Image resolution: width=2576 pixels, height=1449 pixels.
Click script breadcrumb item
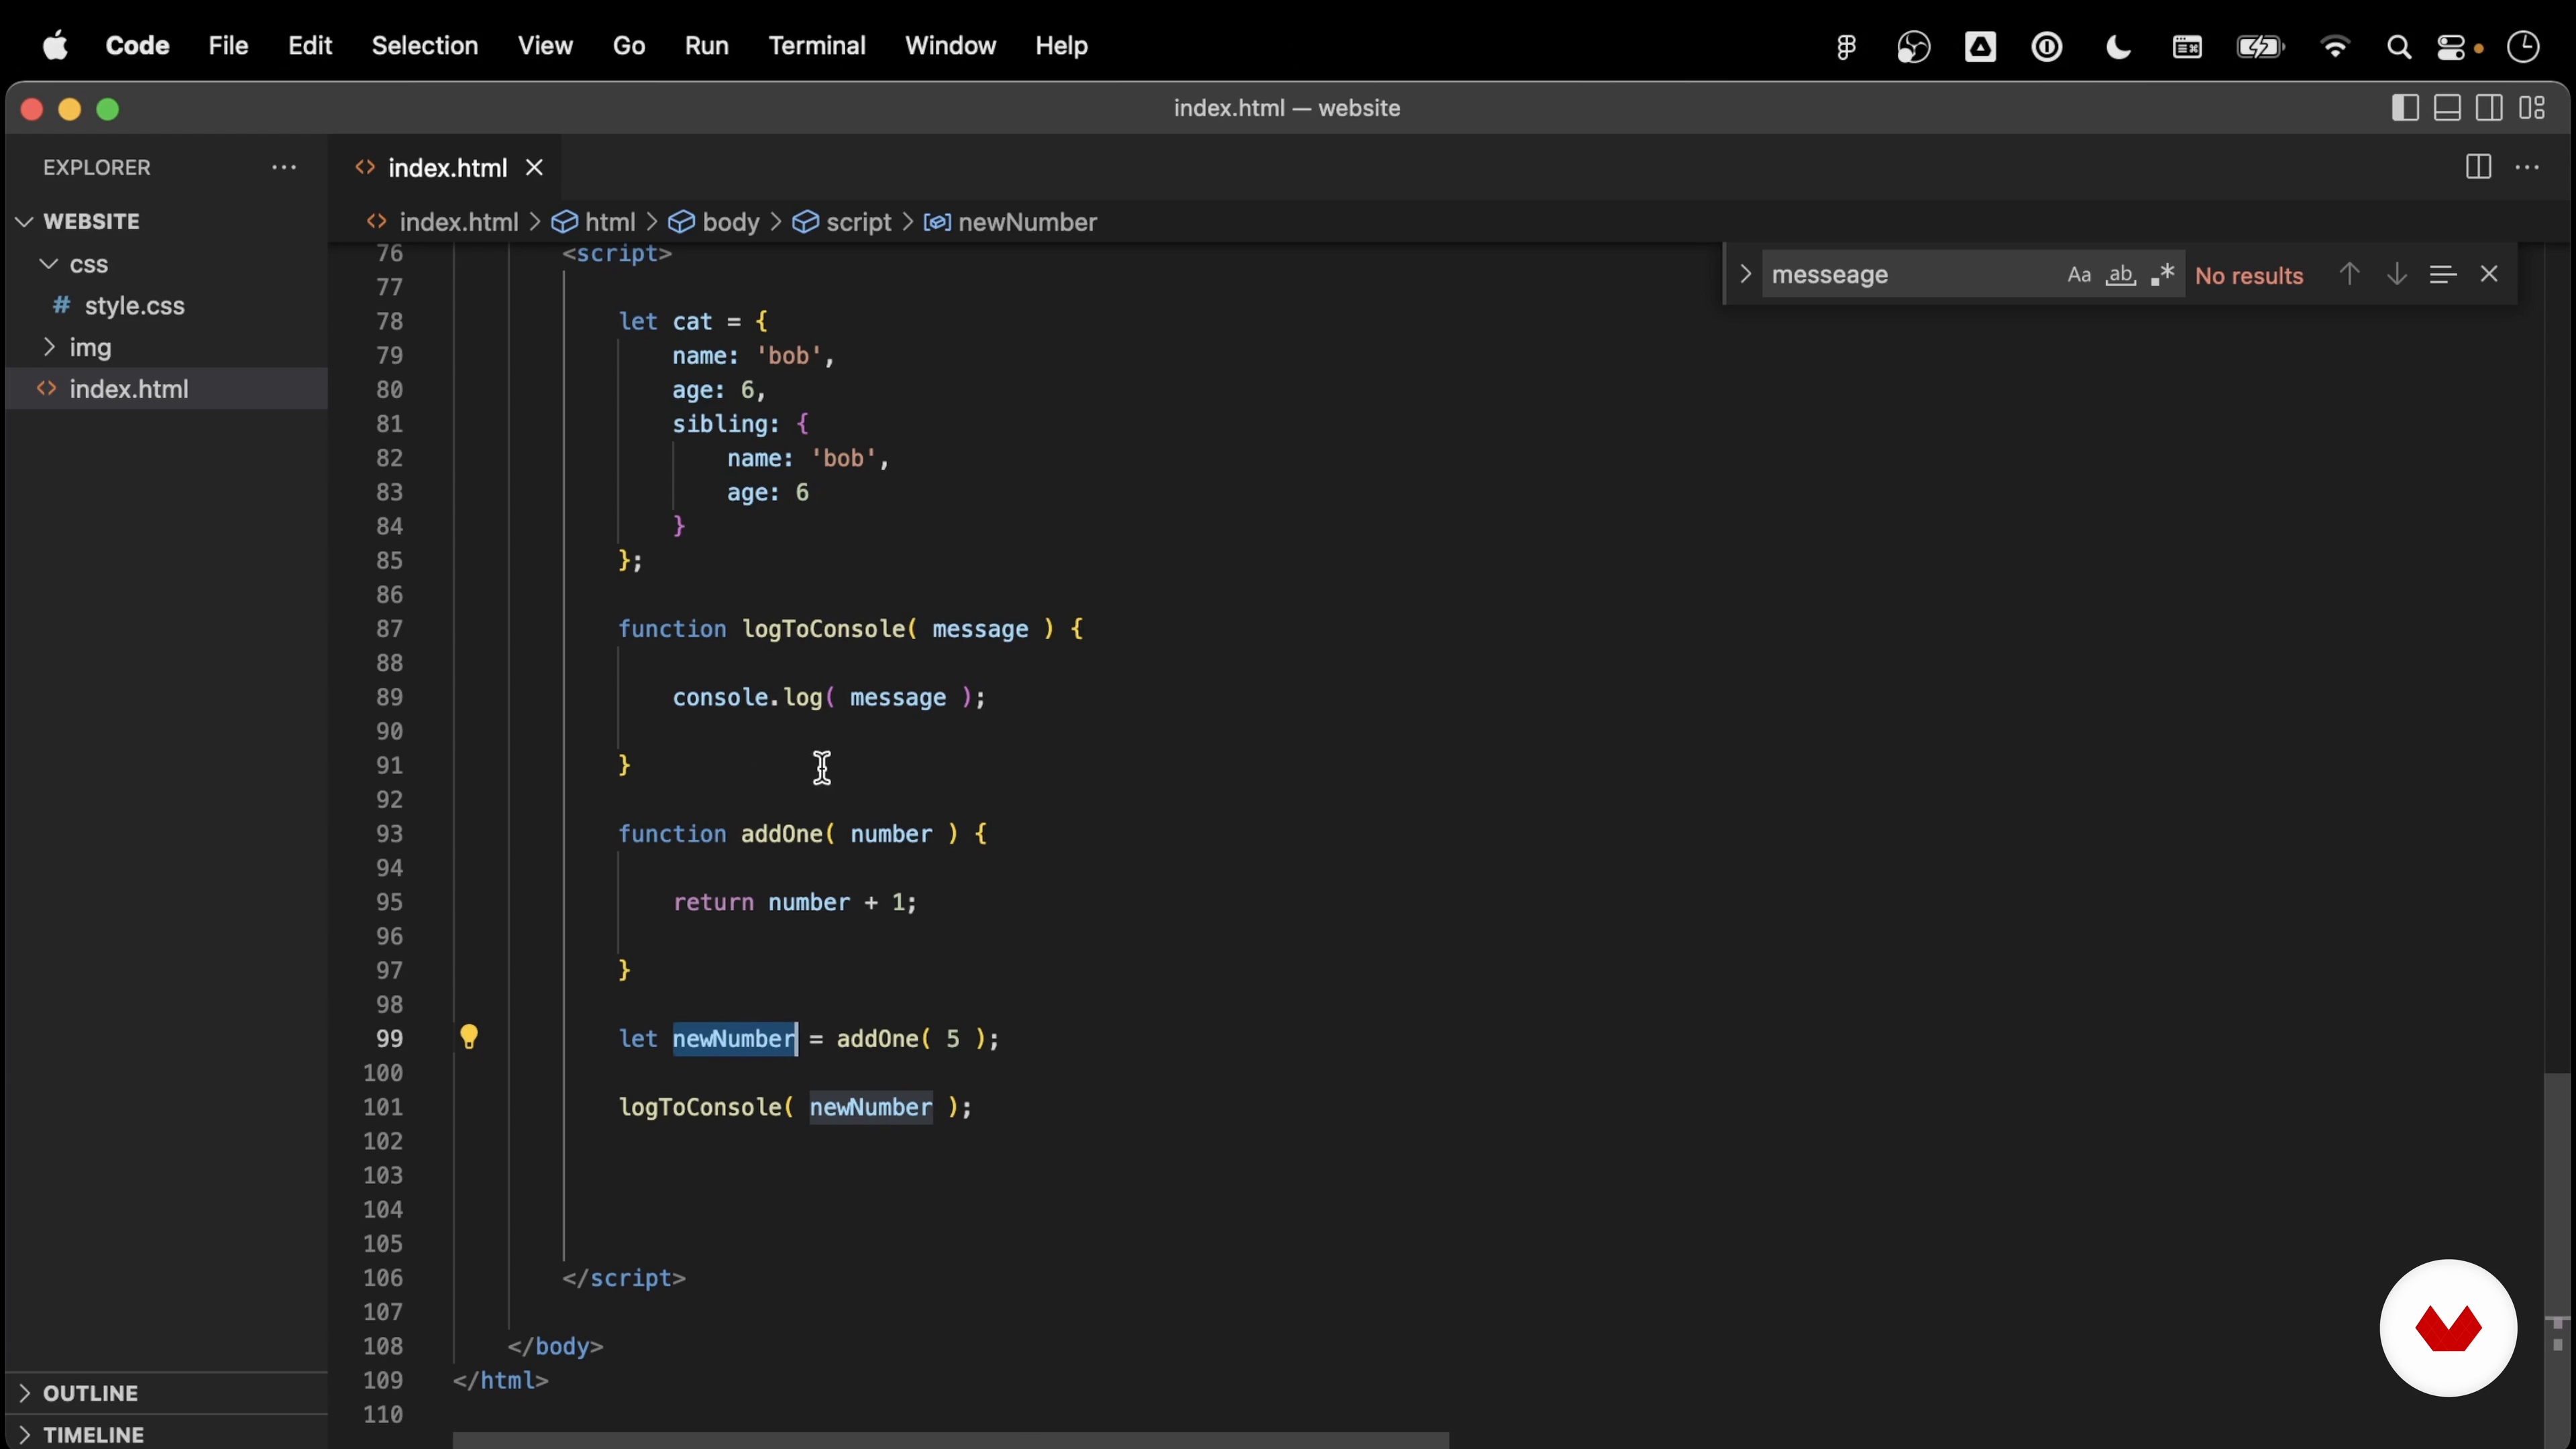[x=858, y=222]
